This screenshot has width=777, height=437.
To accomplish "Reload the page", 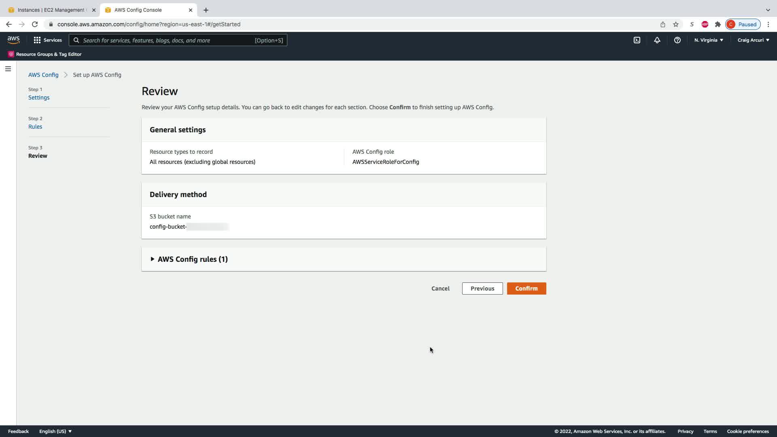I will point(35,24).
